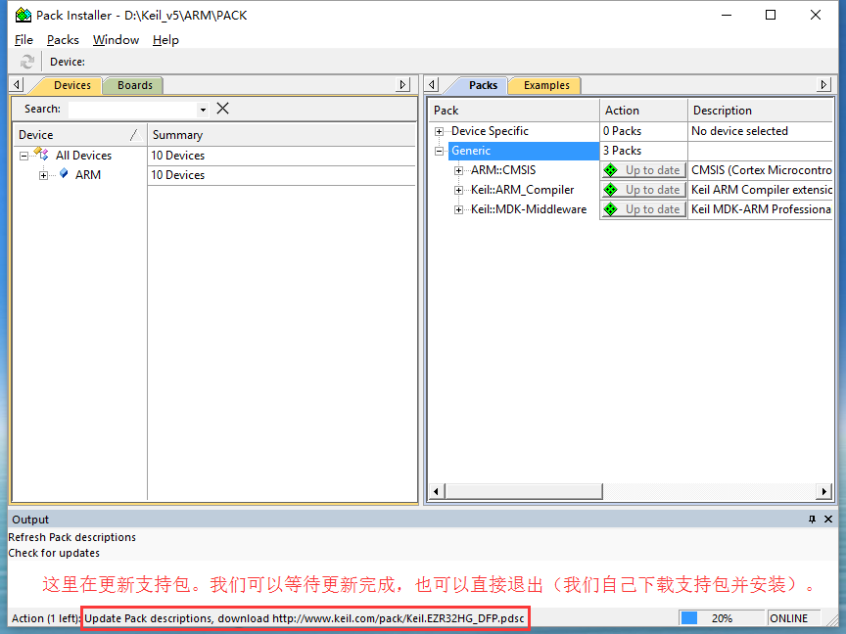Click 'Refresh Pack descriptions' output line
Viewport: 846px width, 634px height.
coord(71,537)
